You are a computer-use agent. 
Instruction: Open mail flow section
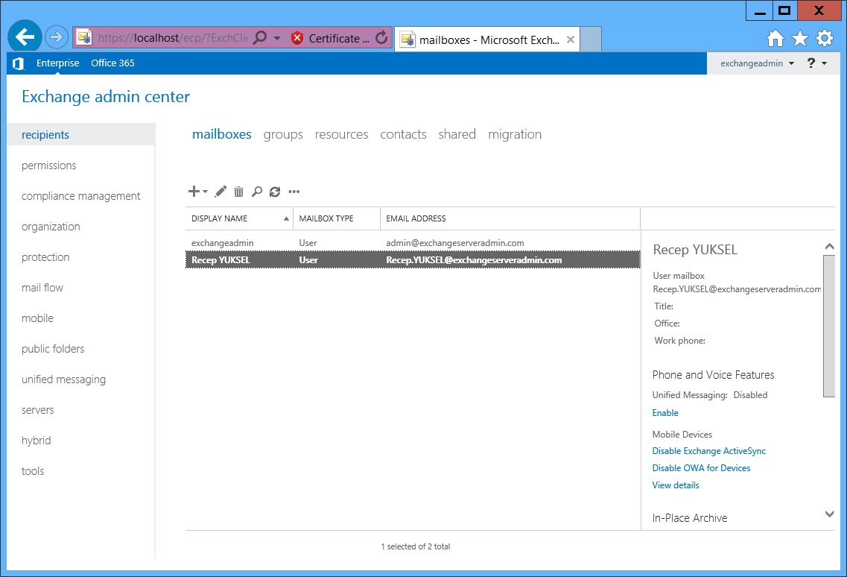pyautogui.click(x=42, y=288)
